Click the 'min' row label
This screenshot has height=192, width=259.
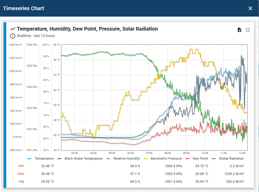click(21, 166)
